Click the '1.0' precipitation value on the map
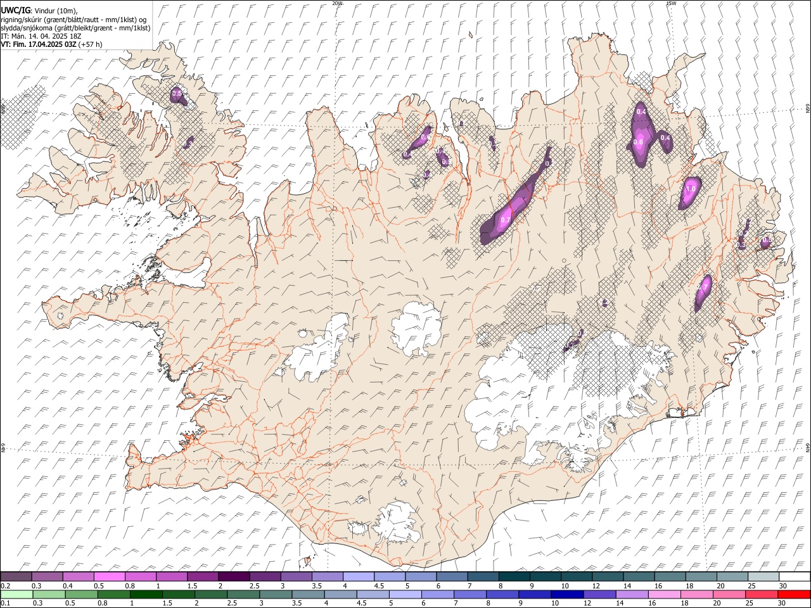This screenshot has width=811, height=608. click(691, 189)
